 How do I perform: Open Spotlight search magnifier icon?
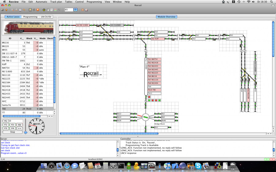point(271,2)
